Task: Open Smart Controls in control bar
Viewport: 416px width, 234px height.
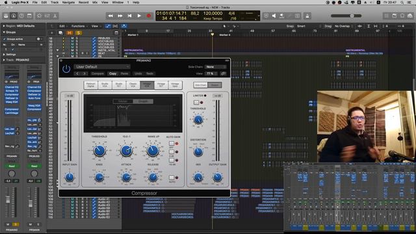Action: coord(39,16)
